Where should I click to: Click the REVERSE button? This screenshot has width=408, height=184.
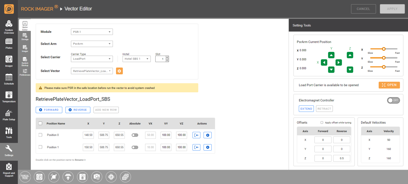pyautogui.click(x=78, y=110)
